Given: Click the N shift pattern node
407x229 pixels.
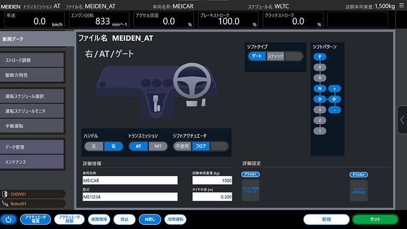Looking at the screenshot, I should point(320,89).
